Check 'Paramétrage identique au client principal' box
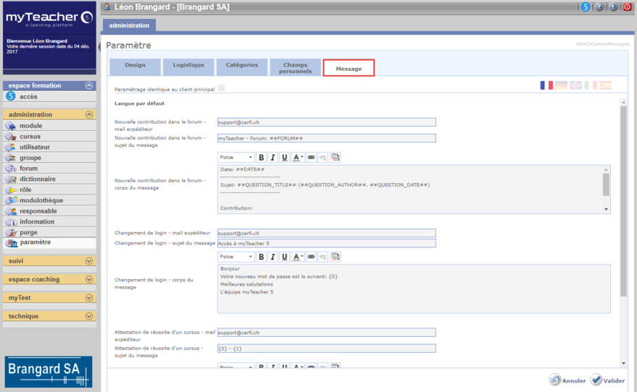Image resolution: width=637 pixels, height=392 pixels. (222, 88)
